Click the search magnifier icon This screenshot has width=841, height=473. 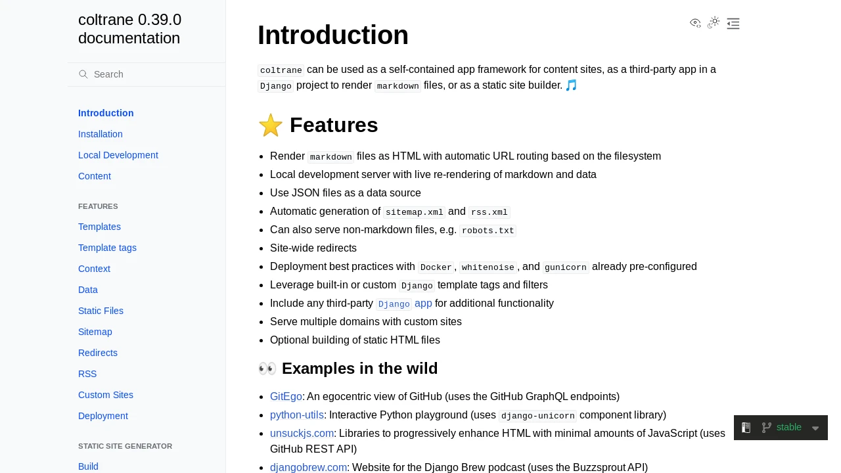[83, 74]
